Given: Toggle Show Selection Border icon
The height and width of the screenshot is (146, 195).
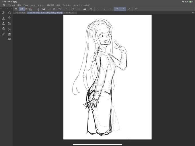Looking at the screenshot, I should point(110,9).
